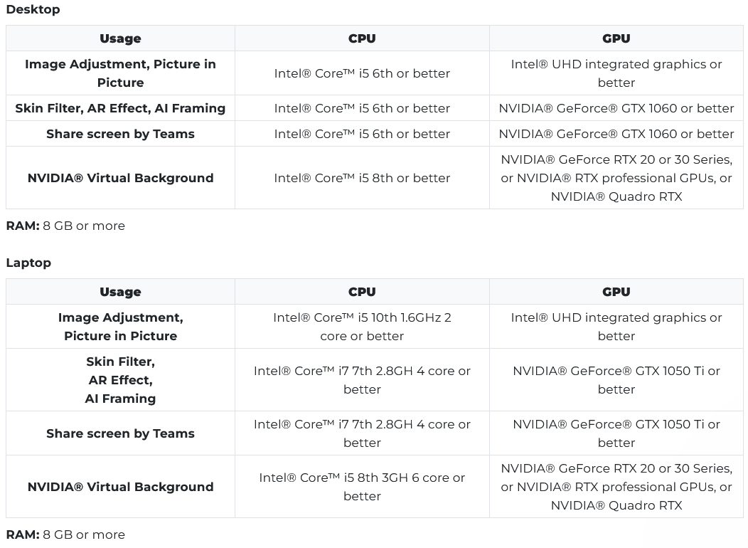Image resolution: width=748 pixels, height=548 pixels.
Task: Select the Desktop table CPU column header
Action: click(362, 38)
